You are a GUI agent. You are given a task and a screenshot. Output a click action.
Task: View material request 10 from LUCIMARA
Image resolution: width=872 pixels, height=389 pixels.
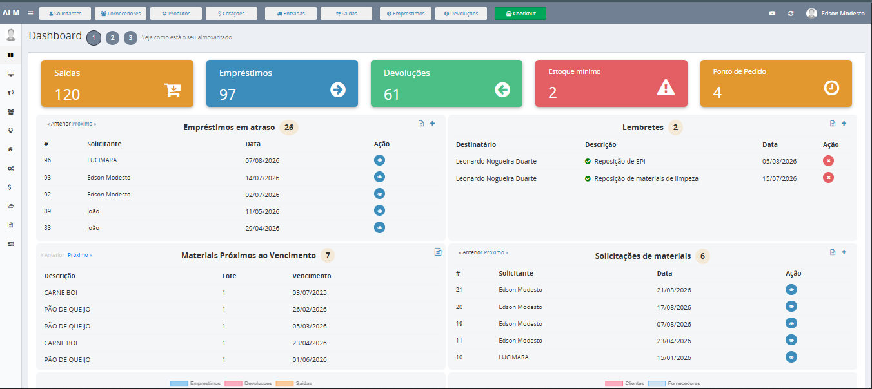click(x=791, y=357)
